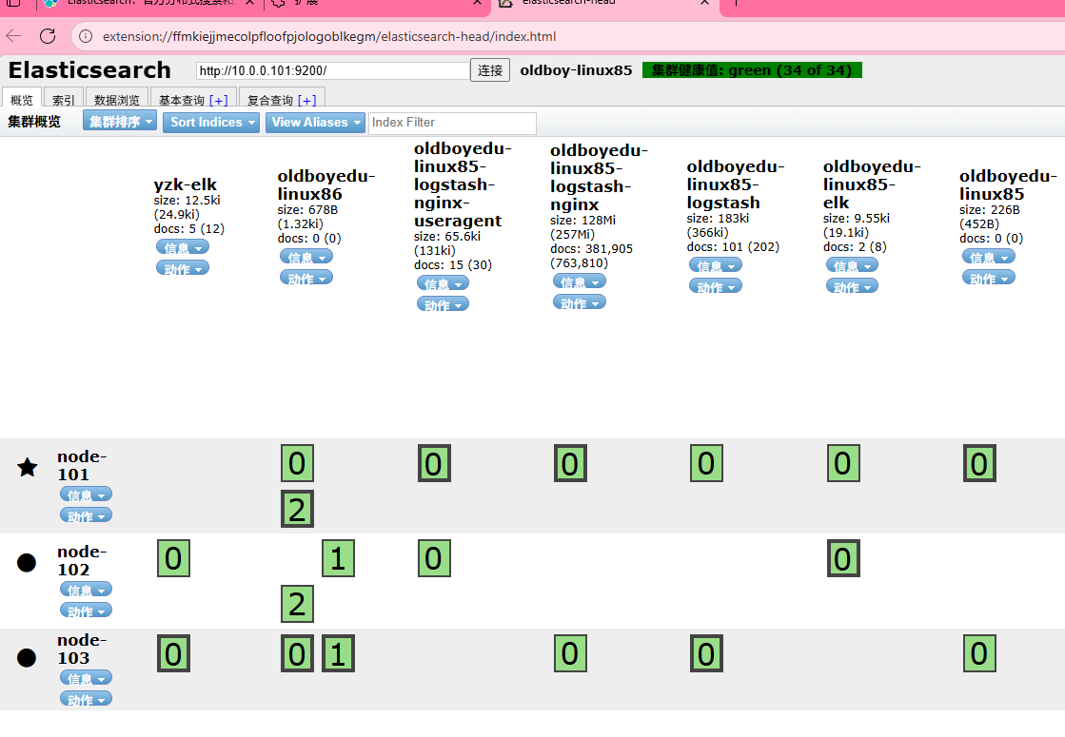Open 动作 dropdown for yzk-elk index
Image resolution: width=1065 pixels, height=737 pixels.
[x=183, y=268]
